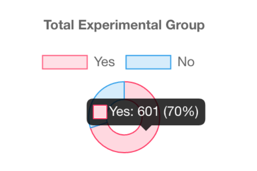Click the empty center hole of the donut
This screenshot has width=257, height=171.
(124, 128)
